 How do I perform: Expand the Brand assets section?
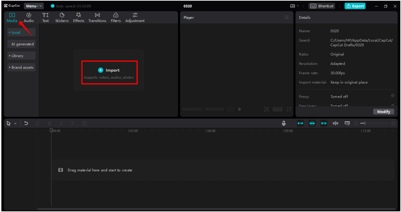(22, 67)
